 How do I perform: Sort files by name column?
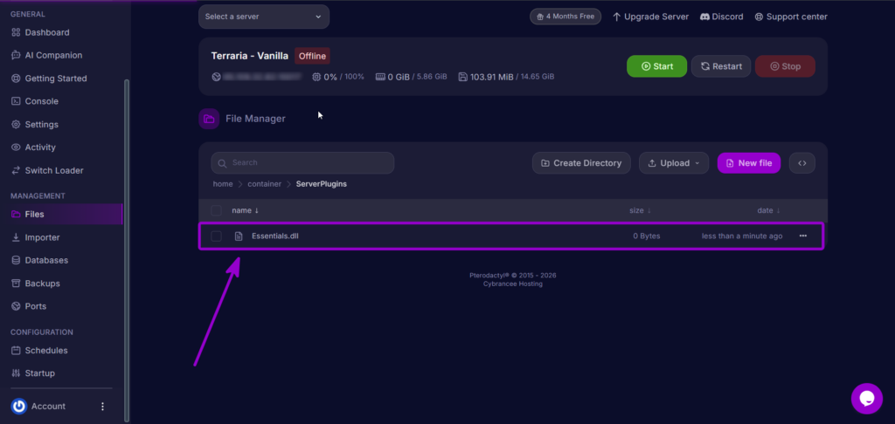[245, 210]
